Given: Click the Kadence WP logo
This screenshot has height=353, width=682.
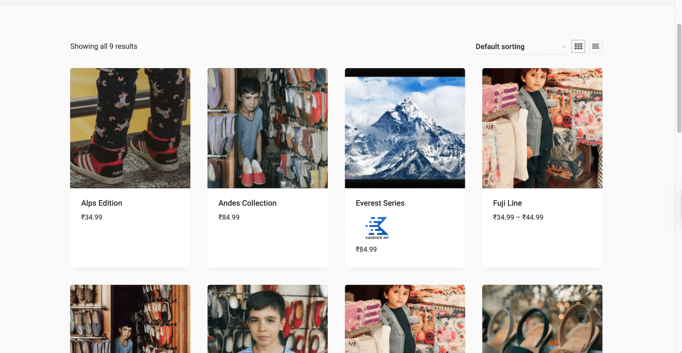Looking at the screenshot, I should (377, 228).
